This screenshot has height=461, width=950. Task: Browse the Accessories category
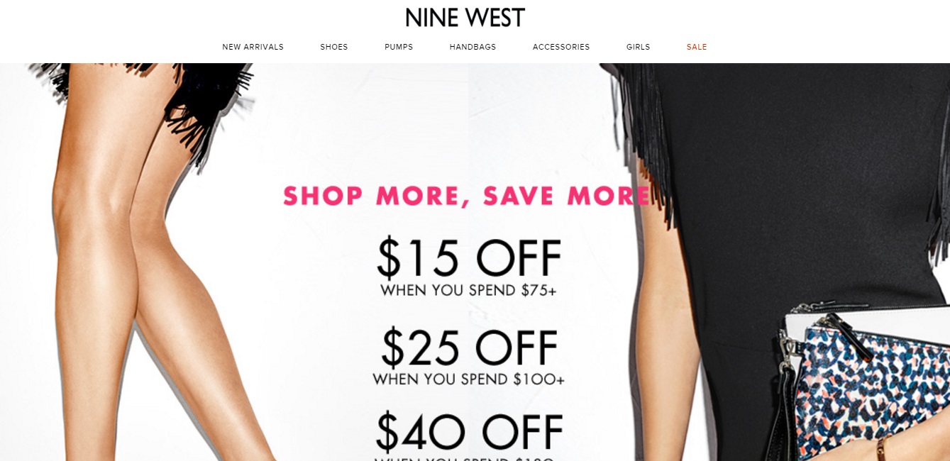point(561,47)
